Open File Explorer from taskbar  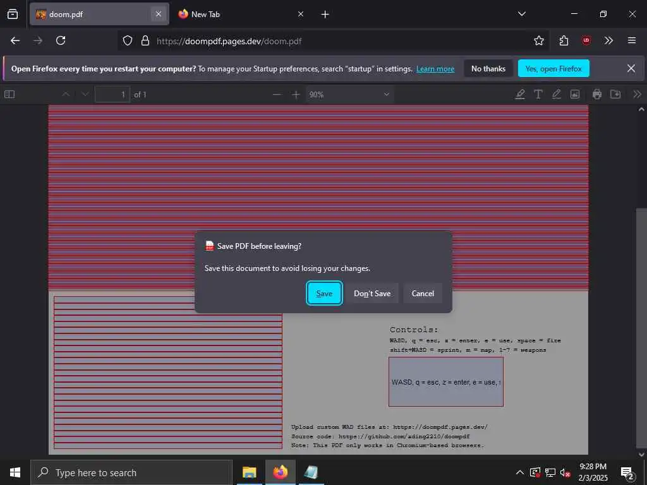click(x=249, y=472)
